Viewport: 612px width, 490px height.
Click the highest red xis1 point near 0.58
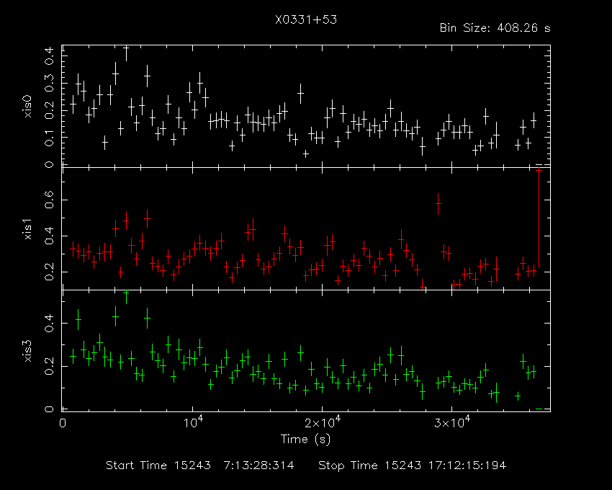tap(438, 204)
